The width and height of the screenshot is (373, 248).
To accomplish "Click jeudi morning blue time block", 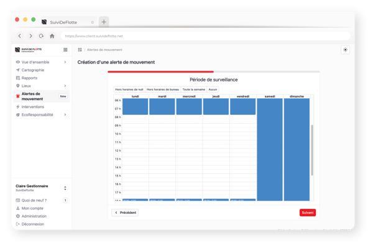I will click(216, 106).
